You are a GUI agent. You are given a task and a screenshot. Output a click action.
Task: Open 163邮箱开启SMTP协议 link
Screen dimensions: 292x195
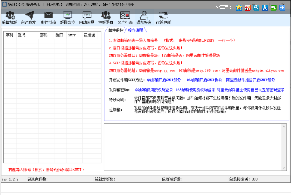click(204, 80)
